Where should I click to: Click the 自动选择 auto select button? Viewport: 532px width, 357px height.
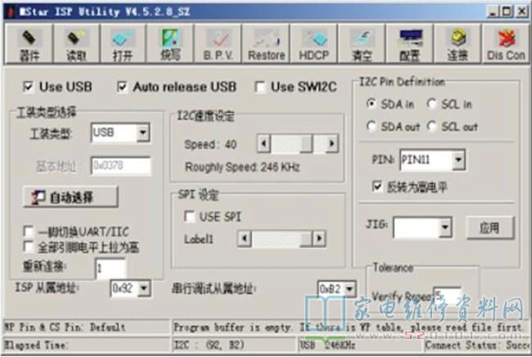[x=70, y=197]
